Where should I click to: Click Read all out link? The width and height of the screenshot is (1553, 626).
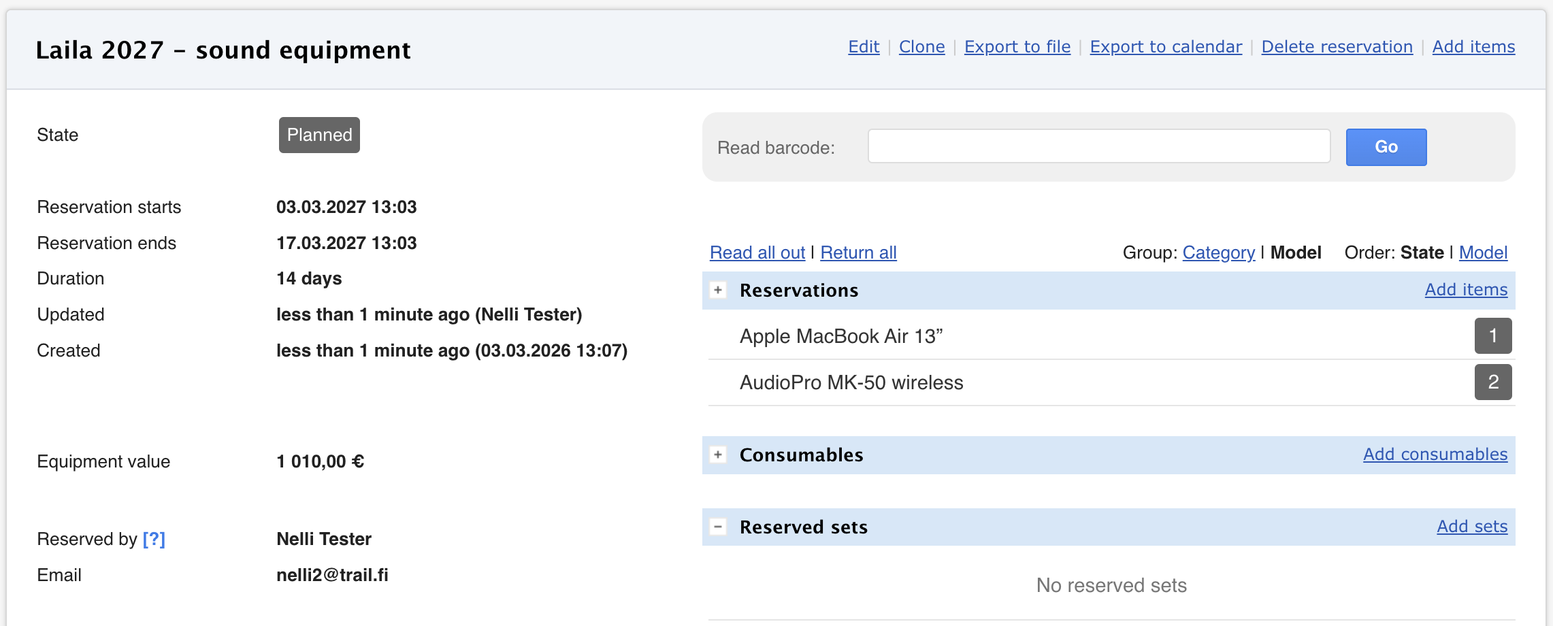coord(757,252)
